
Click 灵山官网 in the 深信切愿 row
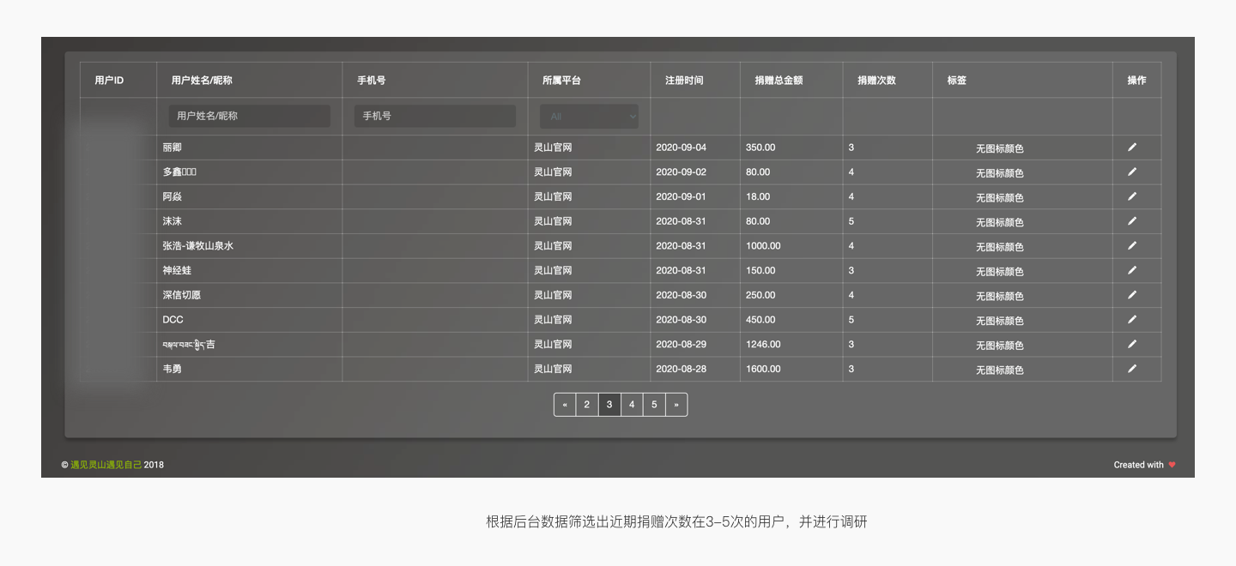(x=553, y=295)
